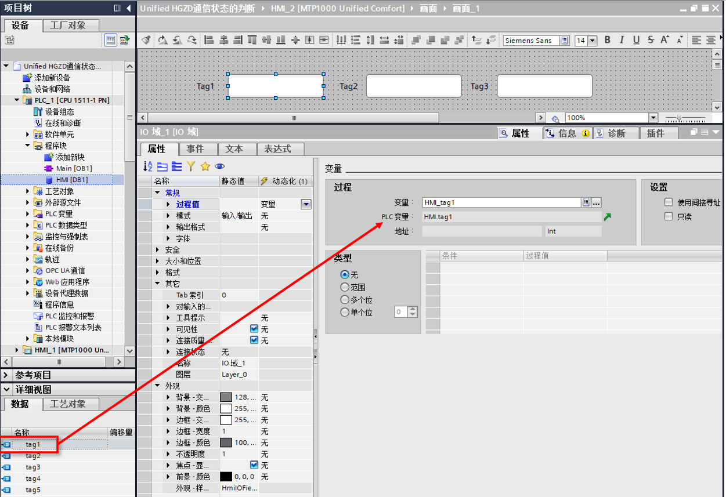Enable the 只读 checkbox

(669, 216)
